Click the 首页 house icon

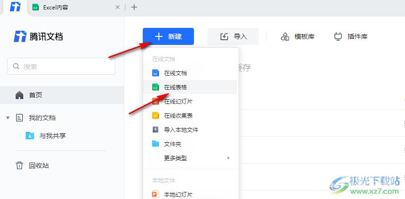(19, 95)
